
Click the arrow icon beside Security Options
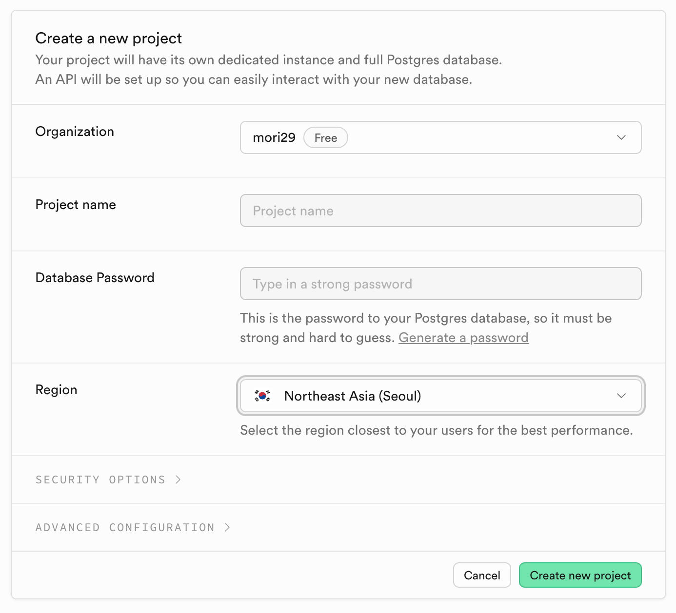[179, 480]
